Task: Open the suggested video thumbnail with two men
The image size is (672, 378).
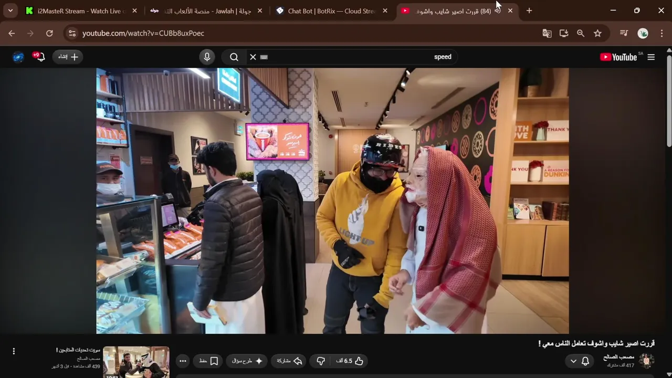Action: [x=136, y=362]
